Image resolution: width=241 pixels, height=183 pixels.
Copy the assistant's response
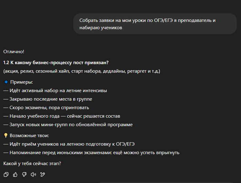pyautogui.click(x=6, y=174)
